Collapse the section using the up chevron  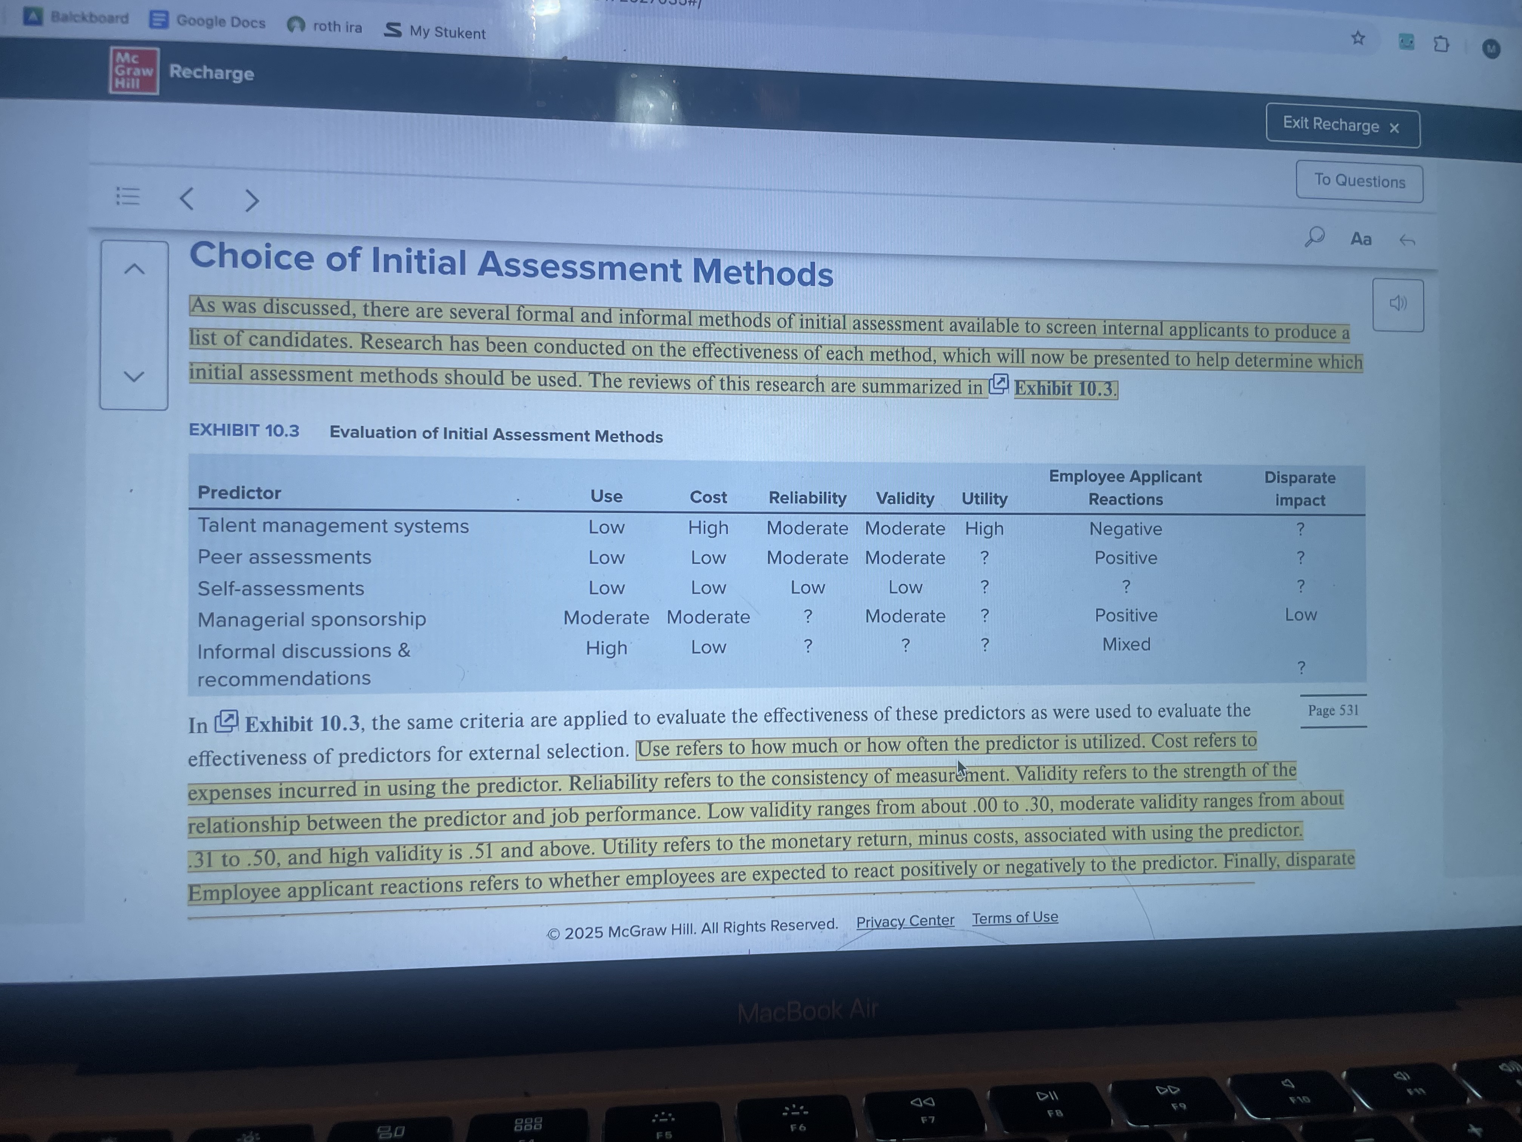pyautogui.click(x=135, y=269)
